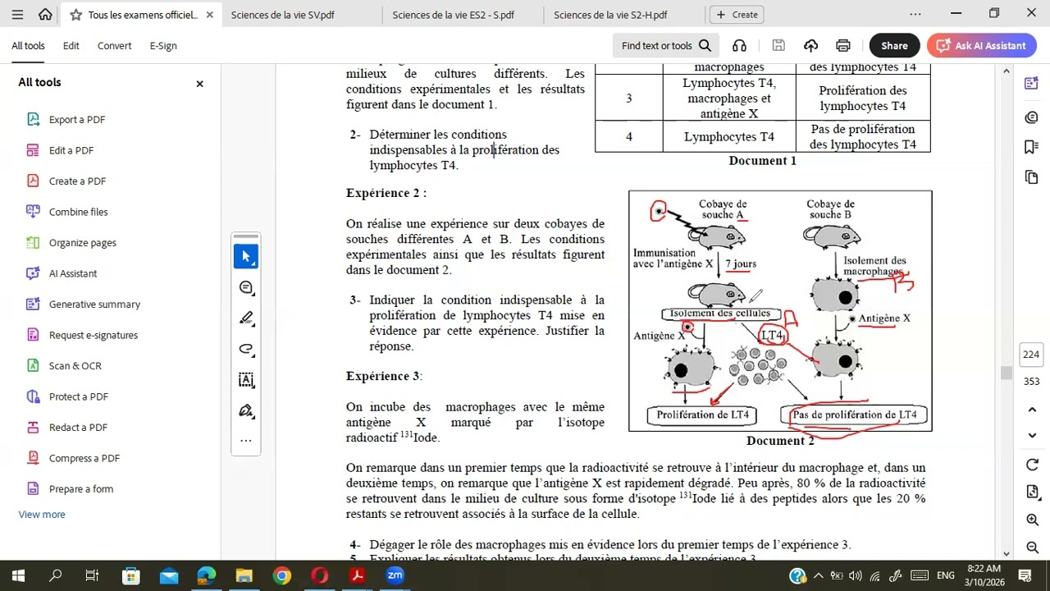Open the bookmarks panel on right rail
The image size is (1050, 591).
point(1032,147)
